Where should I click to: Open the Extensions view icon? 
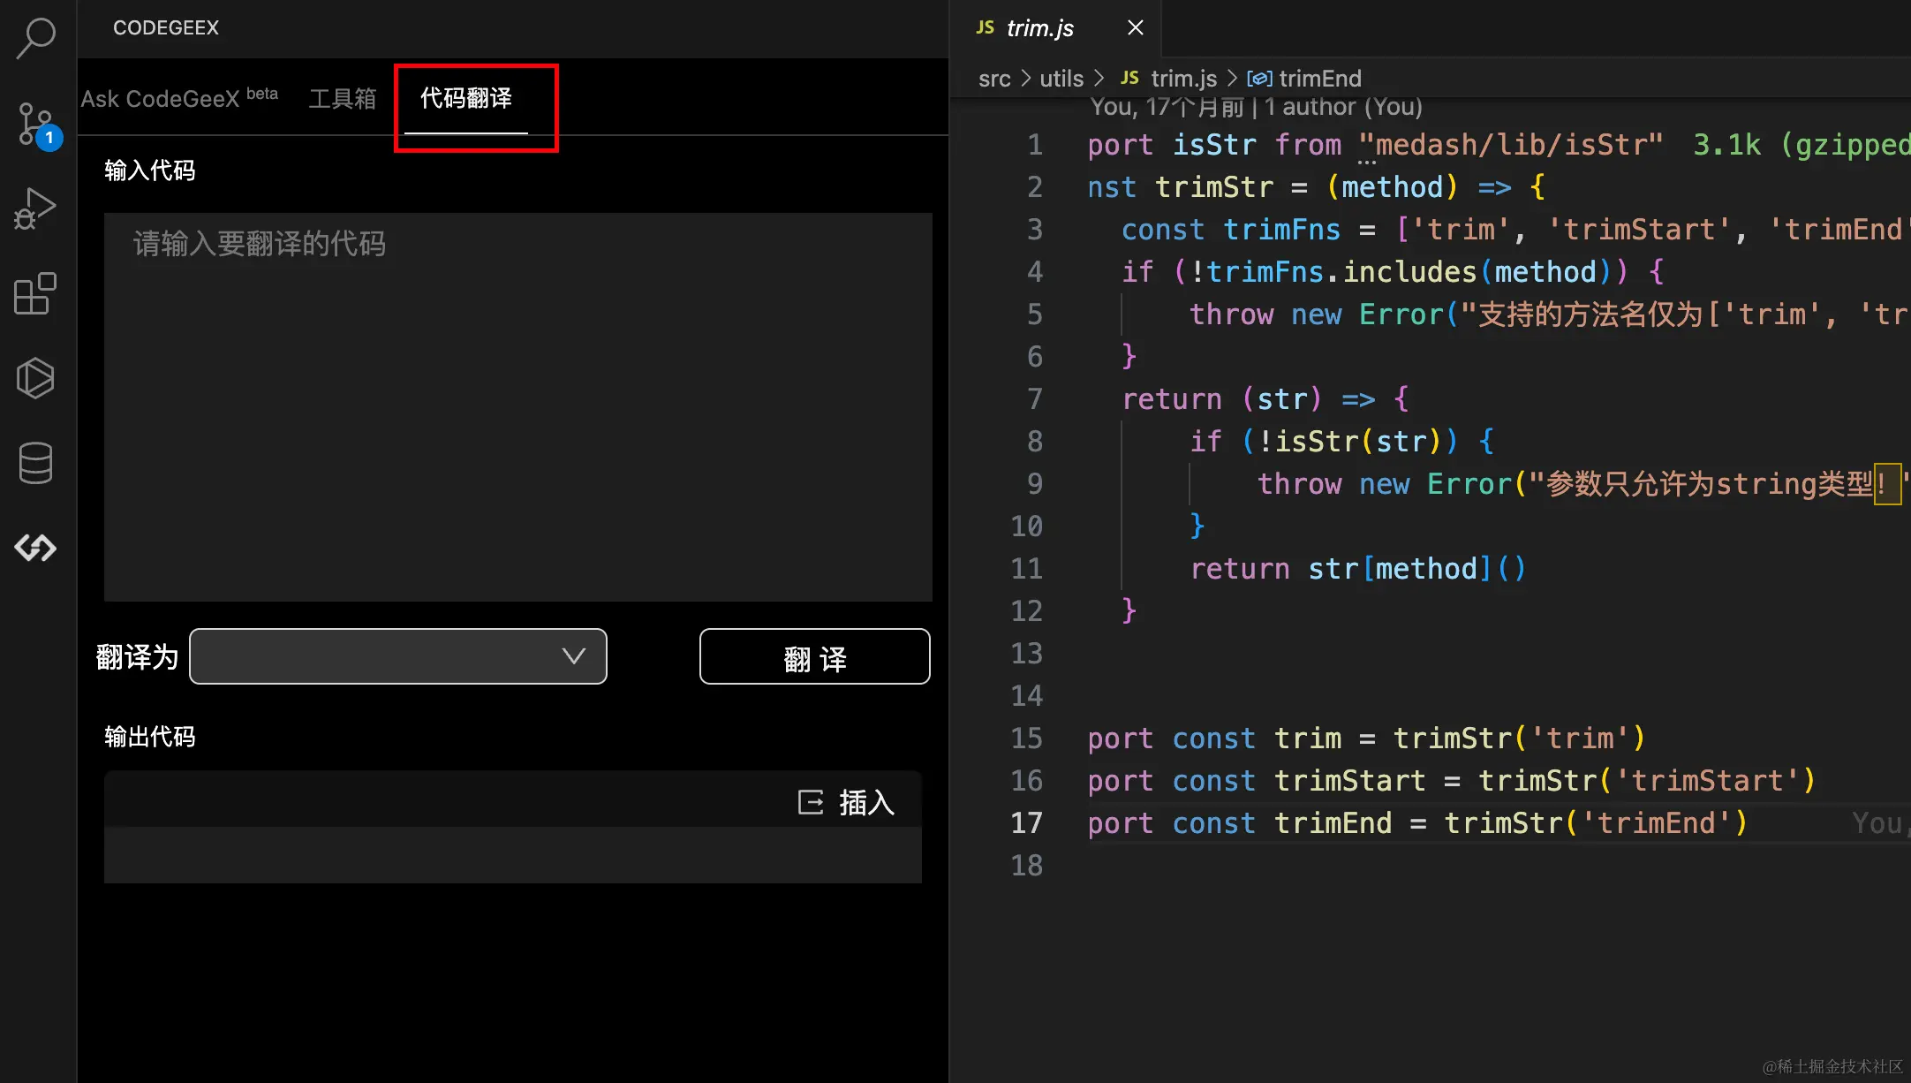(x=36, y=293)
